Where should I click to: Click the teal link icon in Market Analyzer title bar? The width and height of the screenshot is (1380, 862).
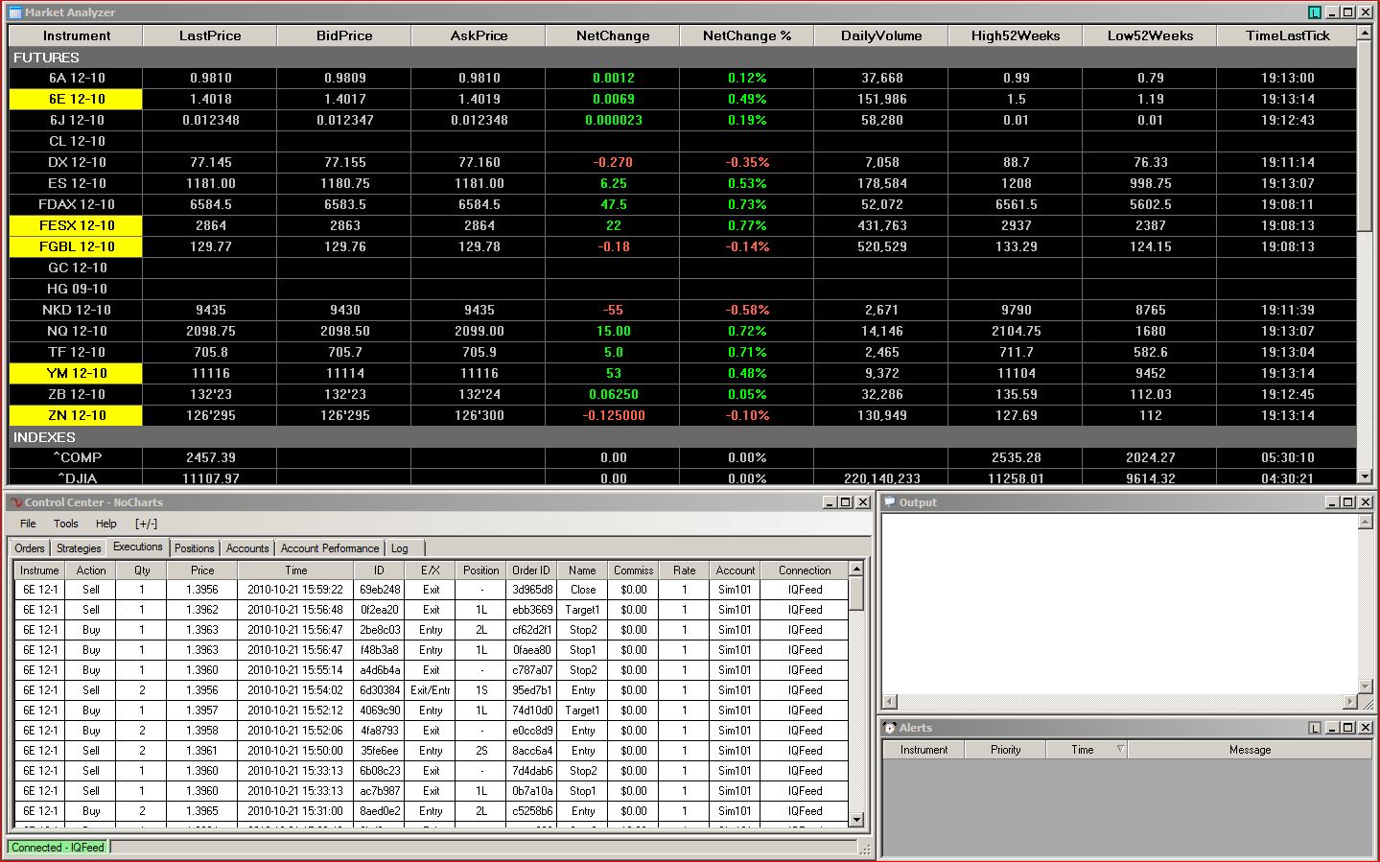coord(1315,12)
